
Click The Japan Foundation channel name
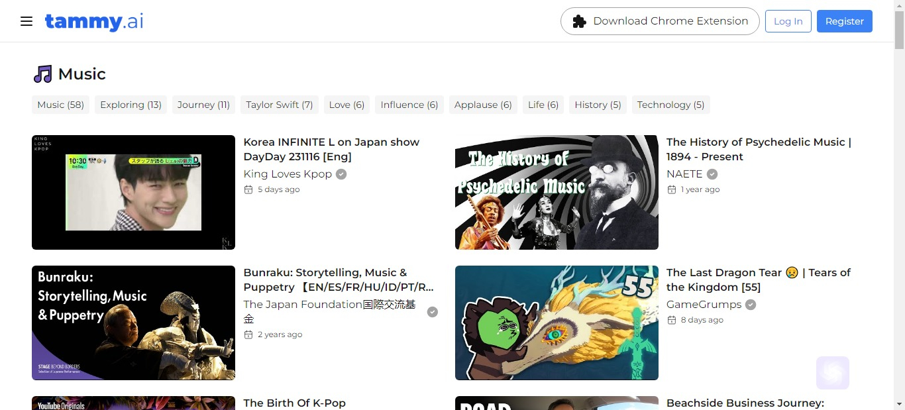pos(330,311)
